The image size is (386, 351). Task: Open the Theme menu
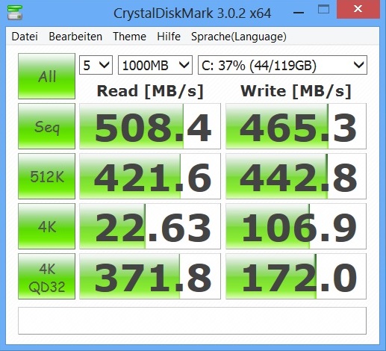point(129,37)
